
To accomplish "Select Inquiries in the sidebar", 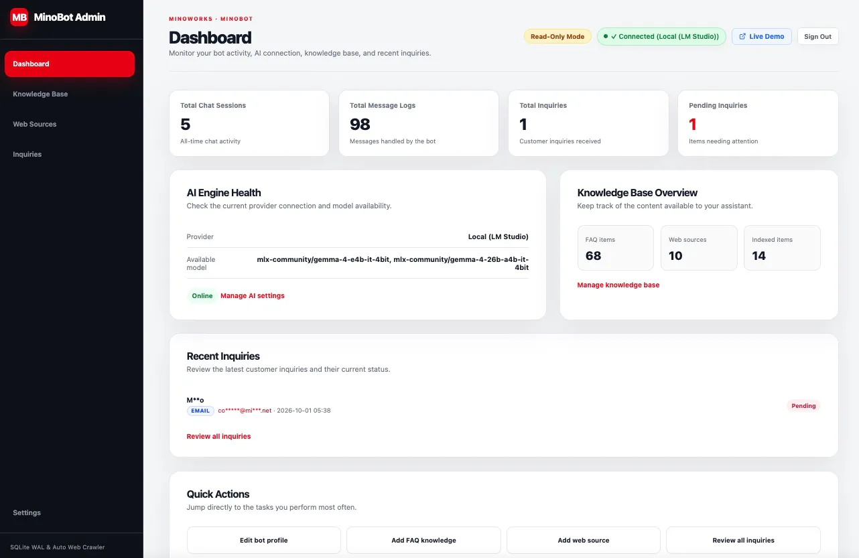I will (x=27, y=154).
